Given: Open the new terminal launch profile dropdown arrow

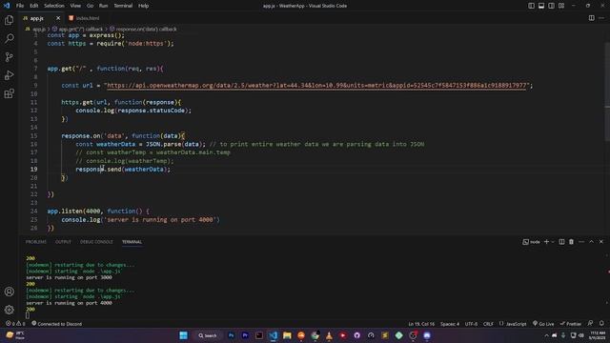Looking at the screenshot, I should click(x=553, y=242).
